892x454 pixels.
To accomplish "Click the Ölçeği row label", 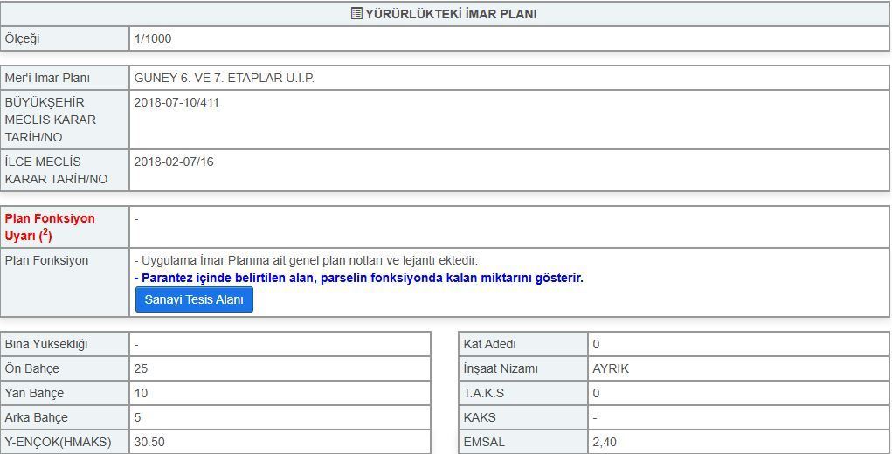I will pyautogui.click(x=23, y=38).
